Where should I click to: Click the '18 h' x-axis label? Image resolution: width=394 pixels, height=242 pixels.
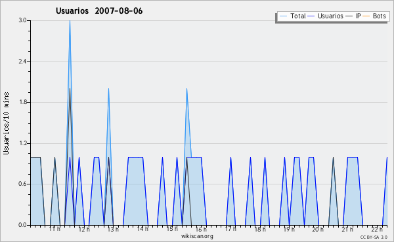(260, 229)
